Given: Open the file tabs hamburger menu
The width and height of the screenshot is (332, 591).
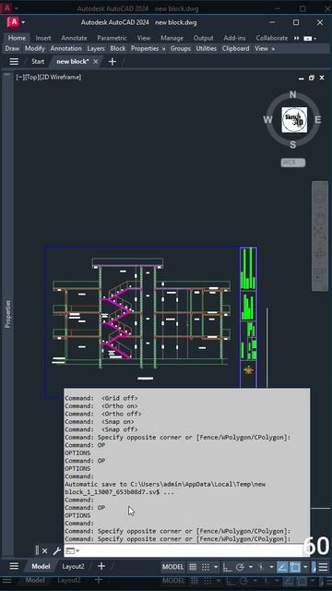Looking at the screenshot, I should tap(14, 62).
